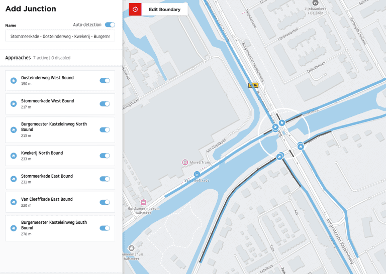Disable the Oosteinderweg West Bound approach
Viewport: 386px width, 274px height.
coord(105,80)
